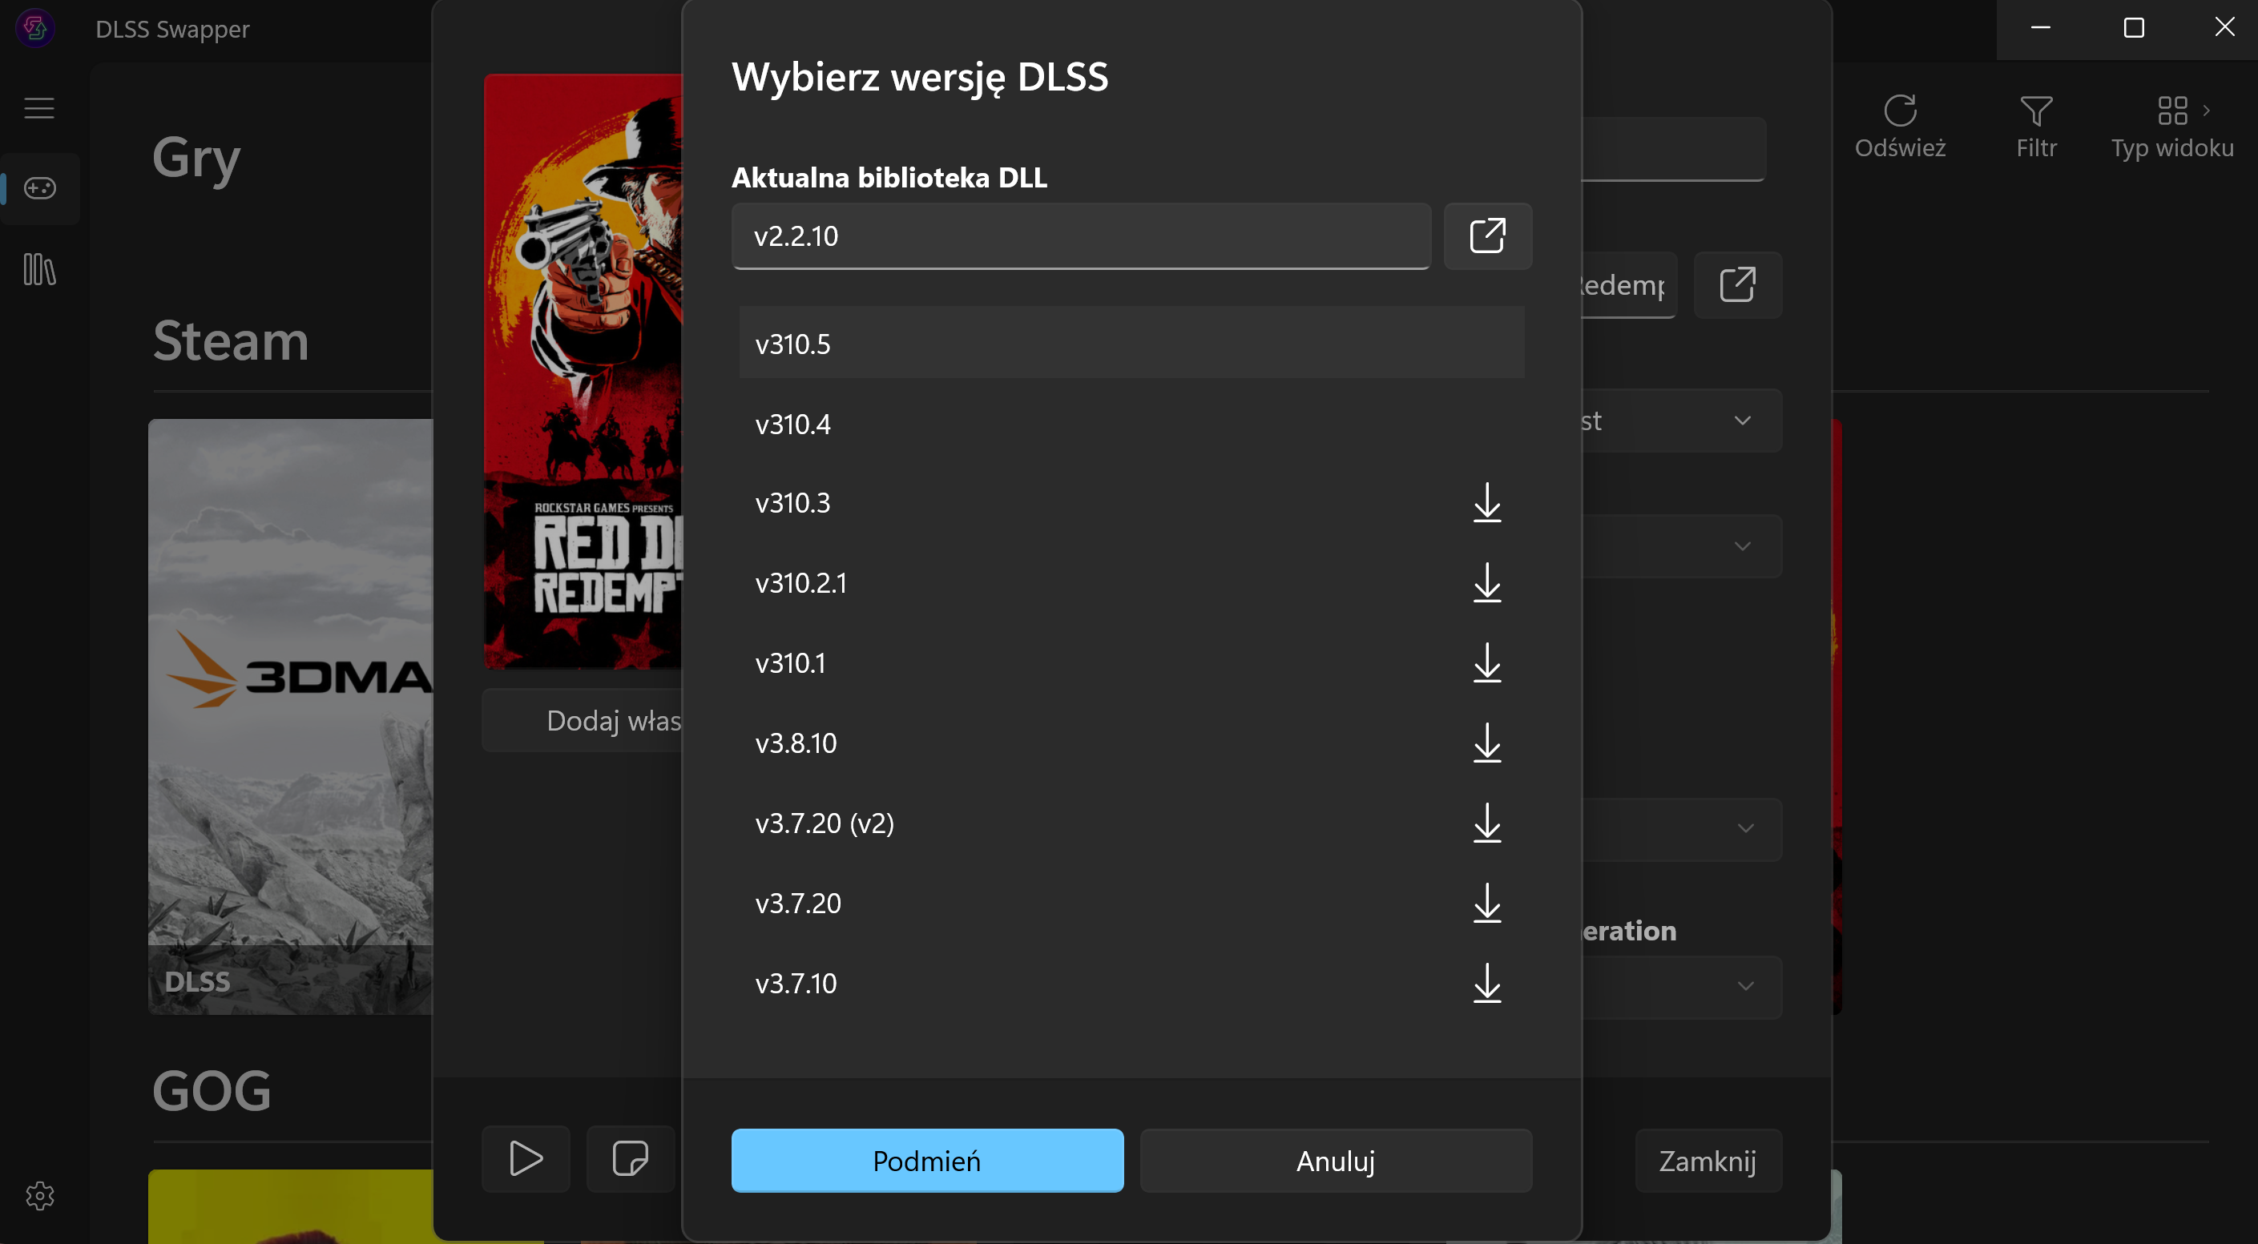Download DLSS version v3.8.10
The image size is (2258, 1244).
[x=1487, y=744]
